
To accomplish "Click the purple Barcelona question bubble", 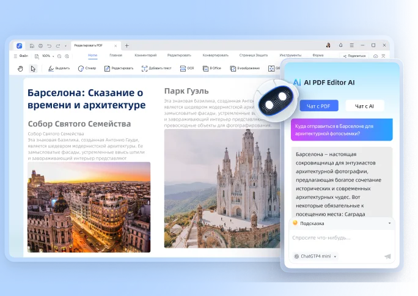I will coord(342,130).
